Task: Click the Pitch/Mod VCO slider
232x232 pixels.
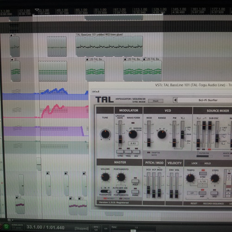Action: coord(148,185)
